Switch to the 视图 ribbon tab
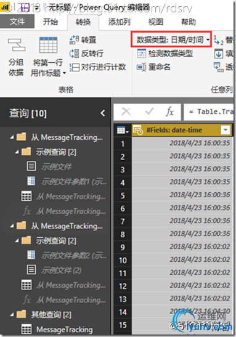Image resolution: width=236 pixels, height=337 pixels. coord(156,22)
